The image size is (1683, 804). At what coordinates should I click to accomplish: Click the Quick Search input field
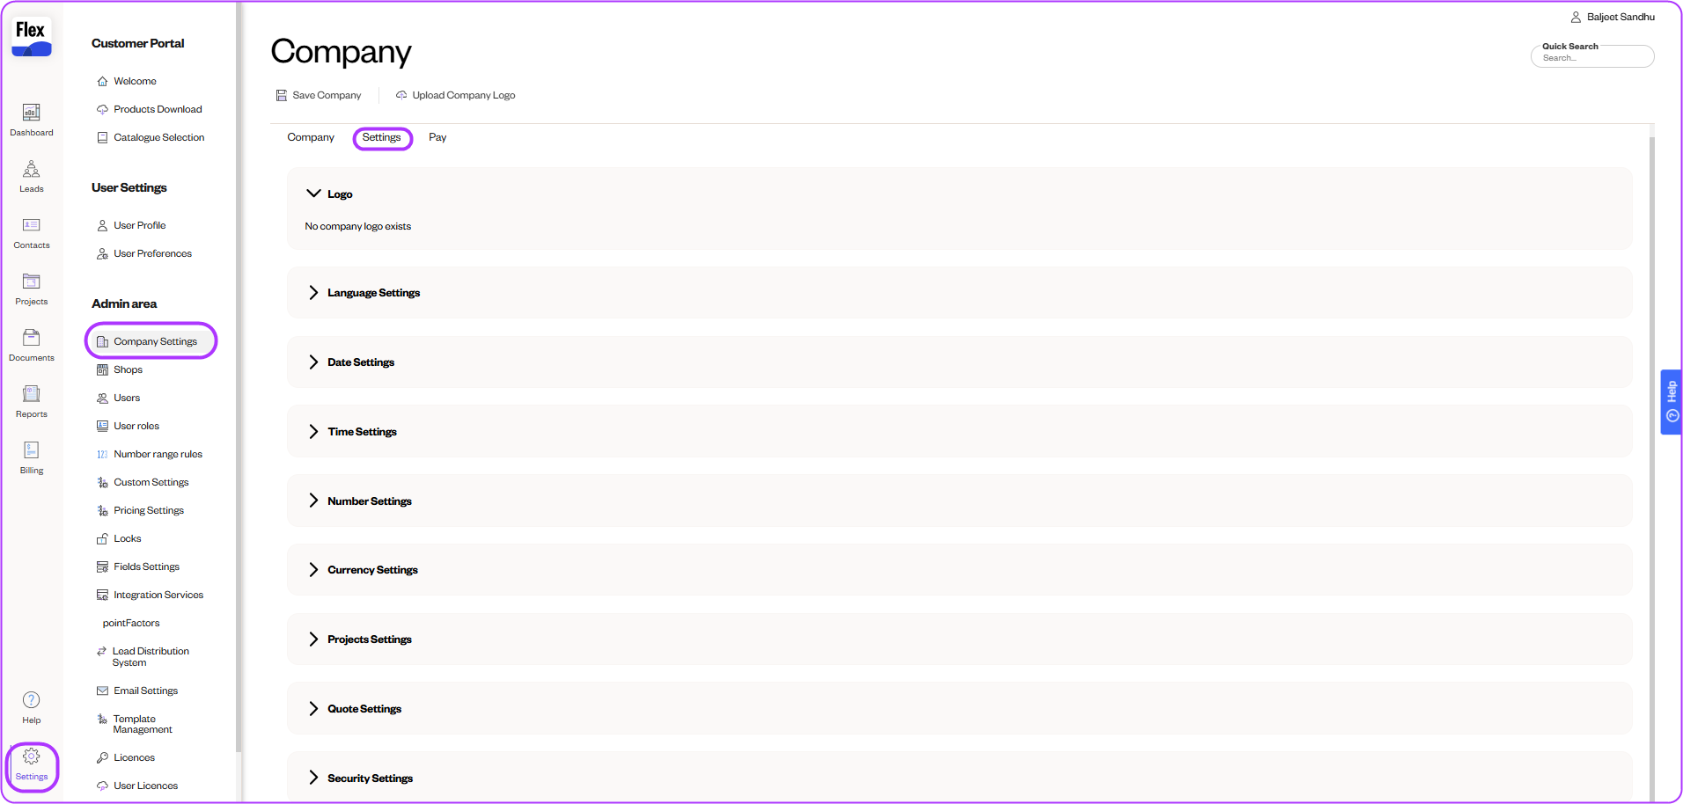pos(1593,58)
